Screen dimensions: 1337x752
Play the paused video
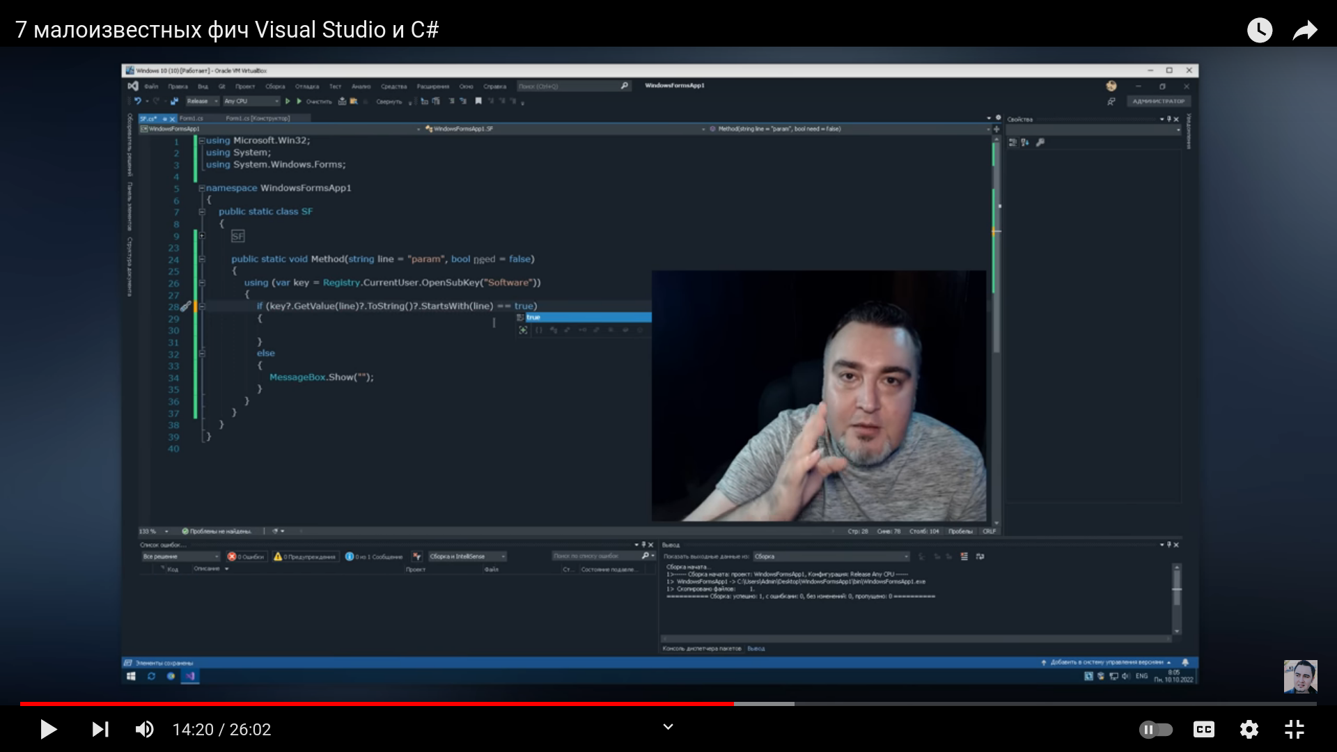48,729
